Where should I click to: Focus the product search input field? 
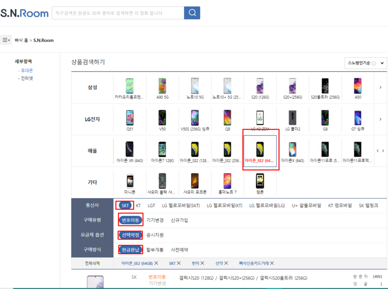(x=118, y=13)
